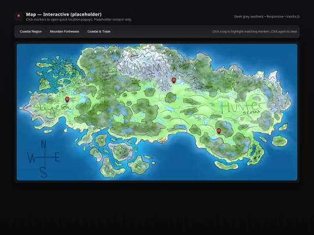This screenshot has height=235, width=314.
Task: Click the 'Map — Interactive (placeholder)' title
Action: [x=64, y=15]
